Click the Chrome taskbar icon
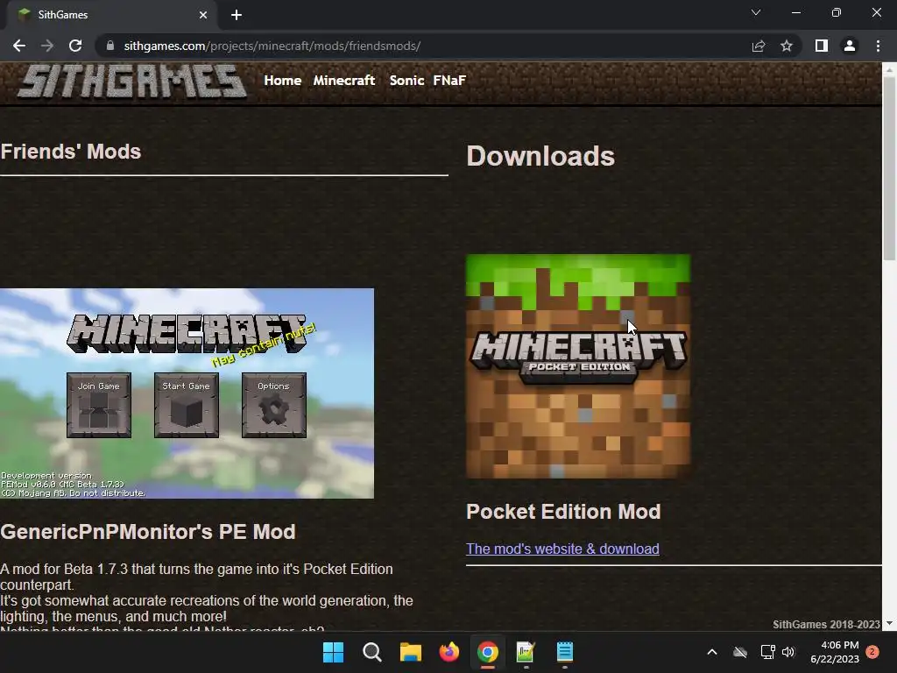Viewport: 897px width, 673px height. (x=487, y=652)
